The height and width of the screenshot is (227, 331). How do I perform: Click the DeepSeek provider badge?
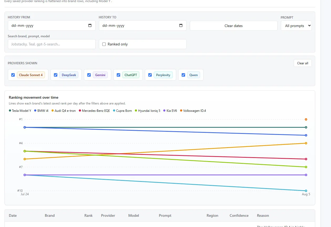(69, 75)
